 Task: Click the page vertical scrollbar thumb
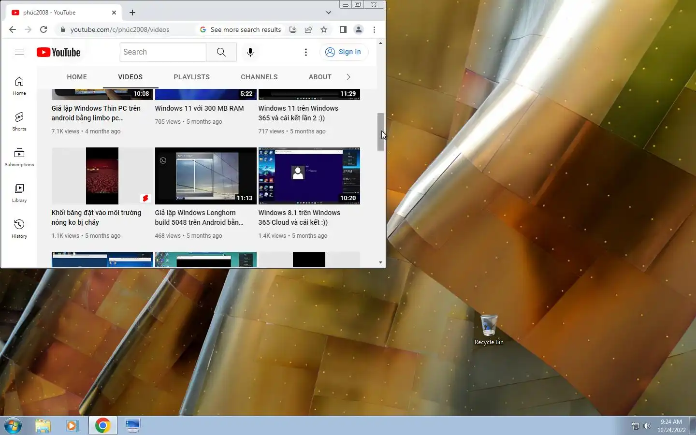tap(380, 132)
